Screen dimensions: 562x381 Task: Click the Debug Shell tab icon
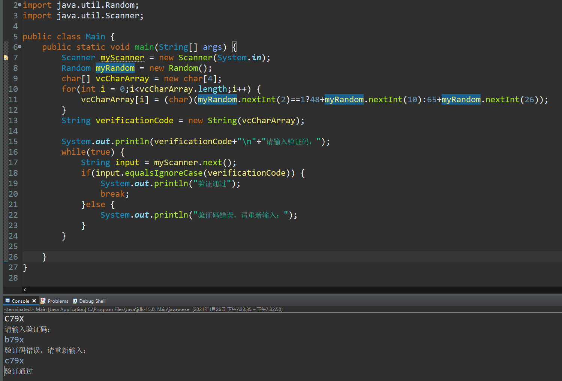(75, 301)
